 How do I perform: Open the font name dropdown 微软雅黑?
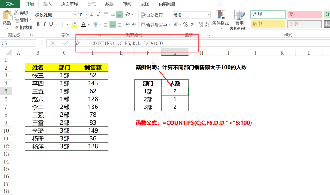(x=75, y=15)
